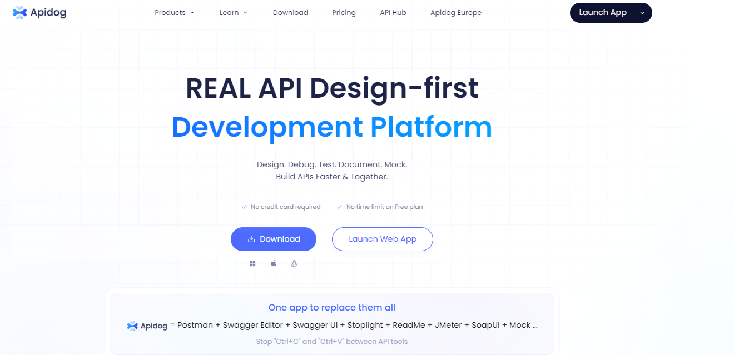Click the Apidog logo in comparison banner
Screen dimensions: 734x355
pyautogui.click(x=147, y=326)
